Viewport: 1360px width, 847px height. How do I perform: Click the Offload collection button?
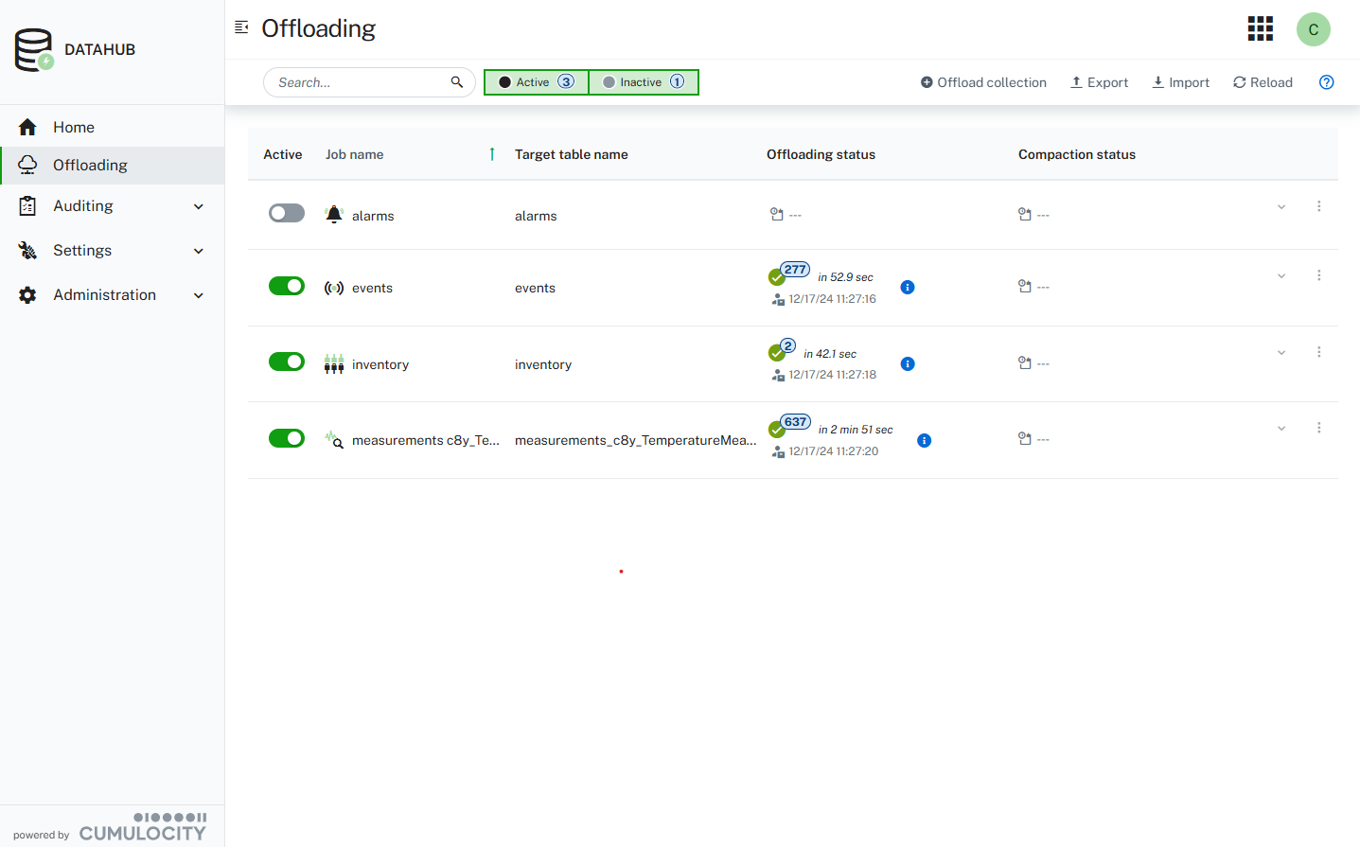(983, 82)
